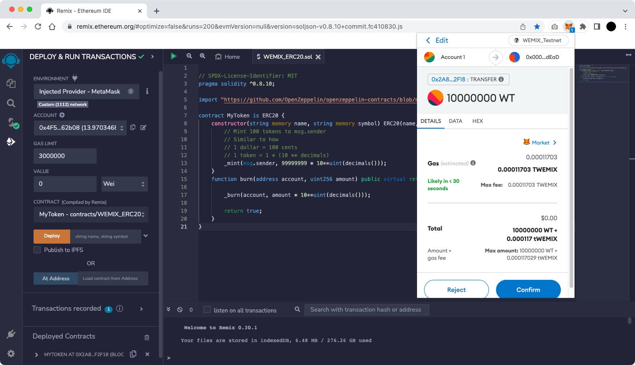This screenshot has height=365, width=635.
Task: Open the Environment provider dropdown
Action: click(x=86, y=91)
